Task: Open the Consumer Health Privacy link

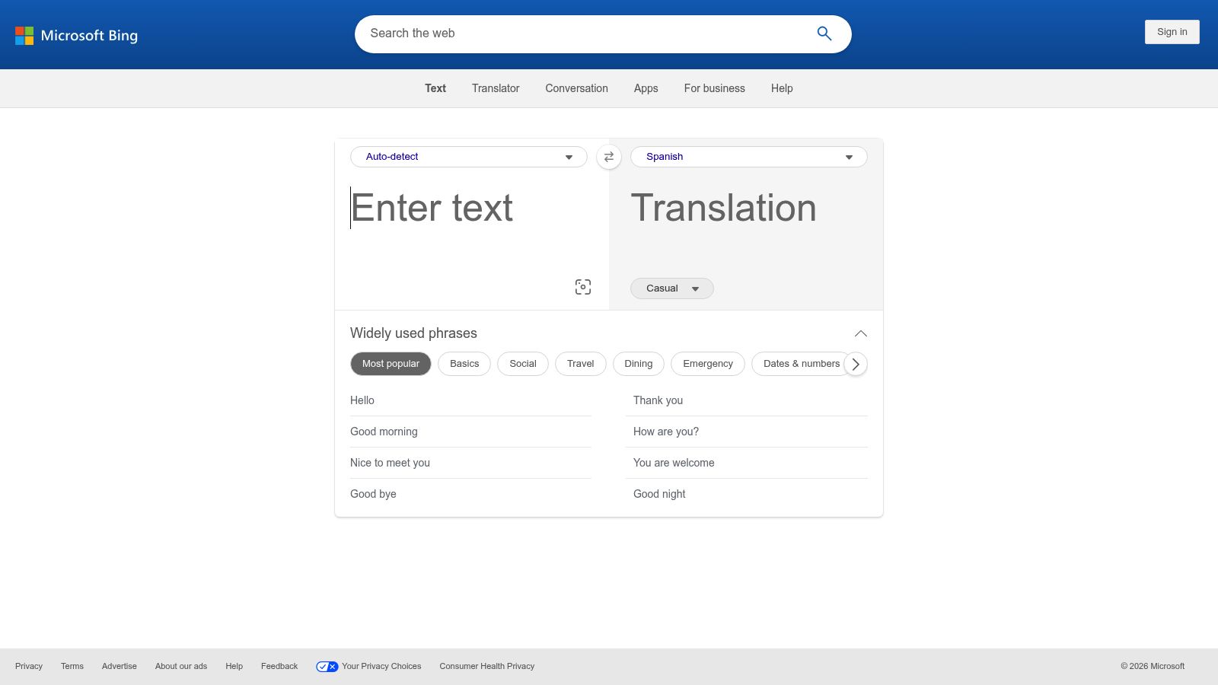Action: [x=487, y=667]
